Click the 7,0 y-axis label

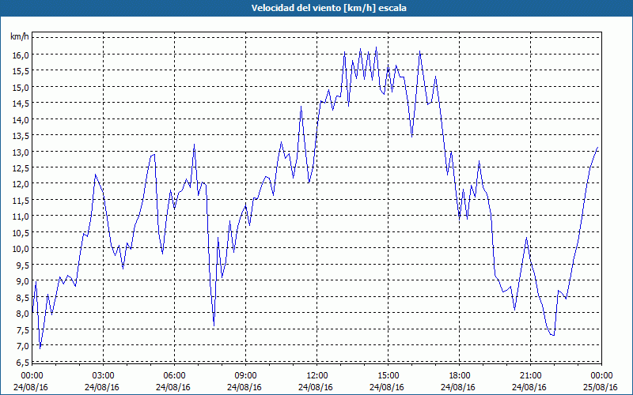tap(23, 346)
